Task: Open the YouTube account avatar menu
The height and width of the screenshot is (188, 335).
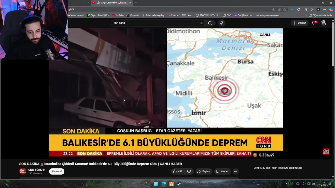Action: [323, 23]
